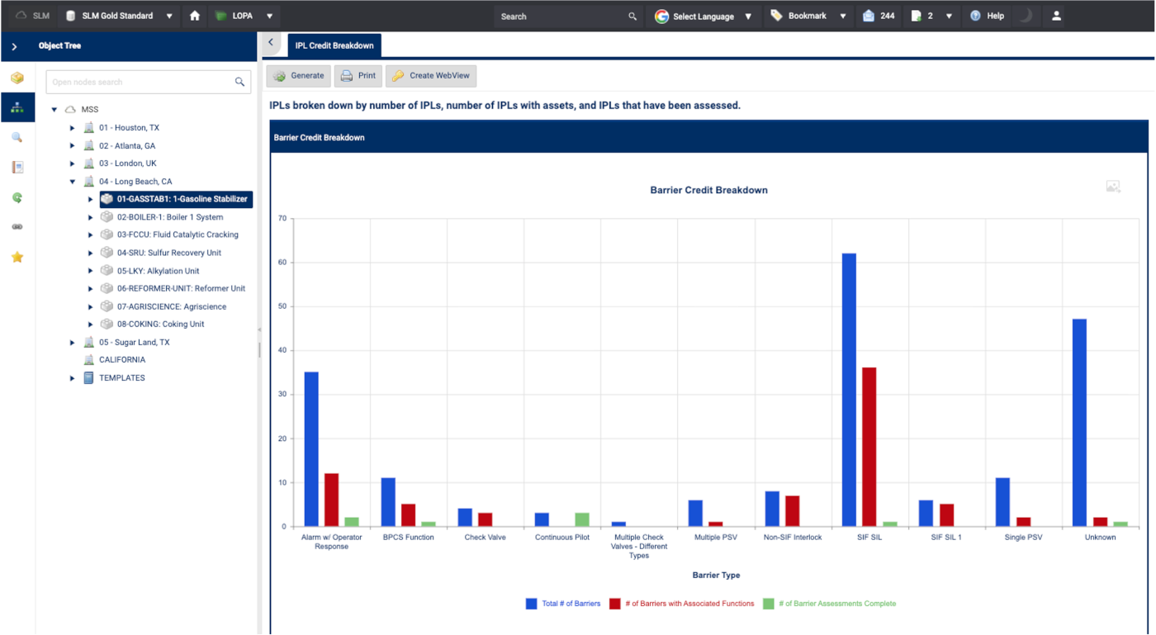Click the magnifier search icon in the left sidebar
Viewport: 1156px width, 635px height.
pos(17,137)
